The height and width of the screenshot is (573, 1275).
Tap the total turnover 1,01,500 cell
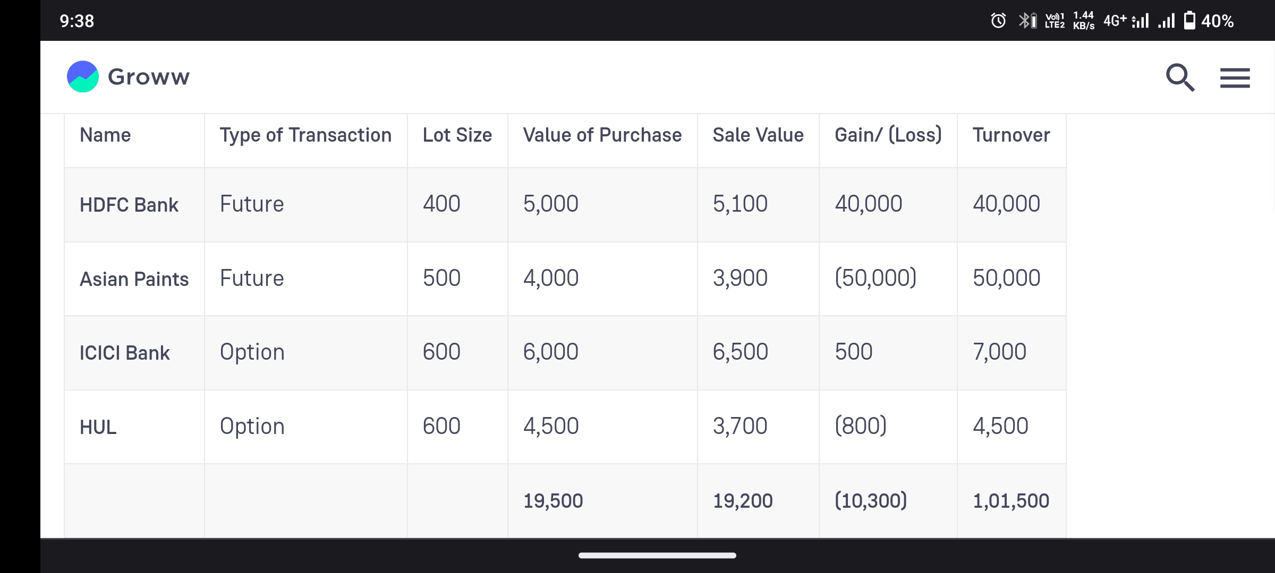(x=1010, y=501)
